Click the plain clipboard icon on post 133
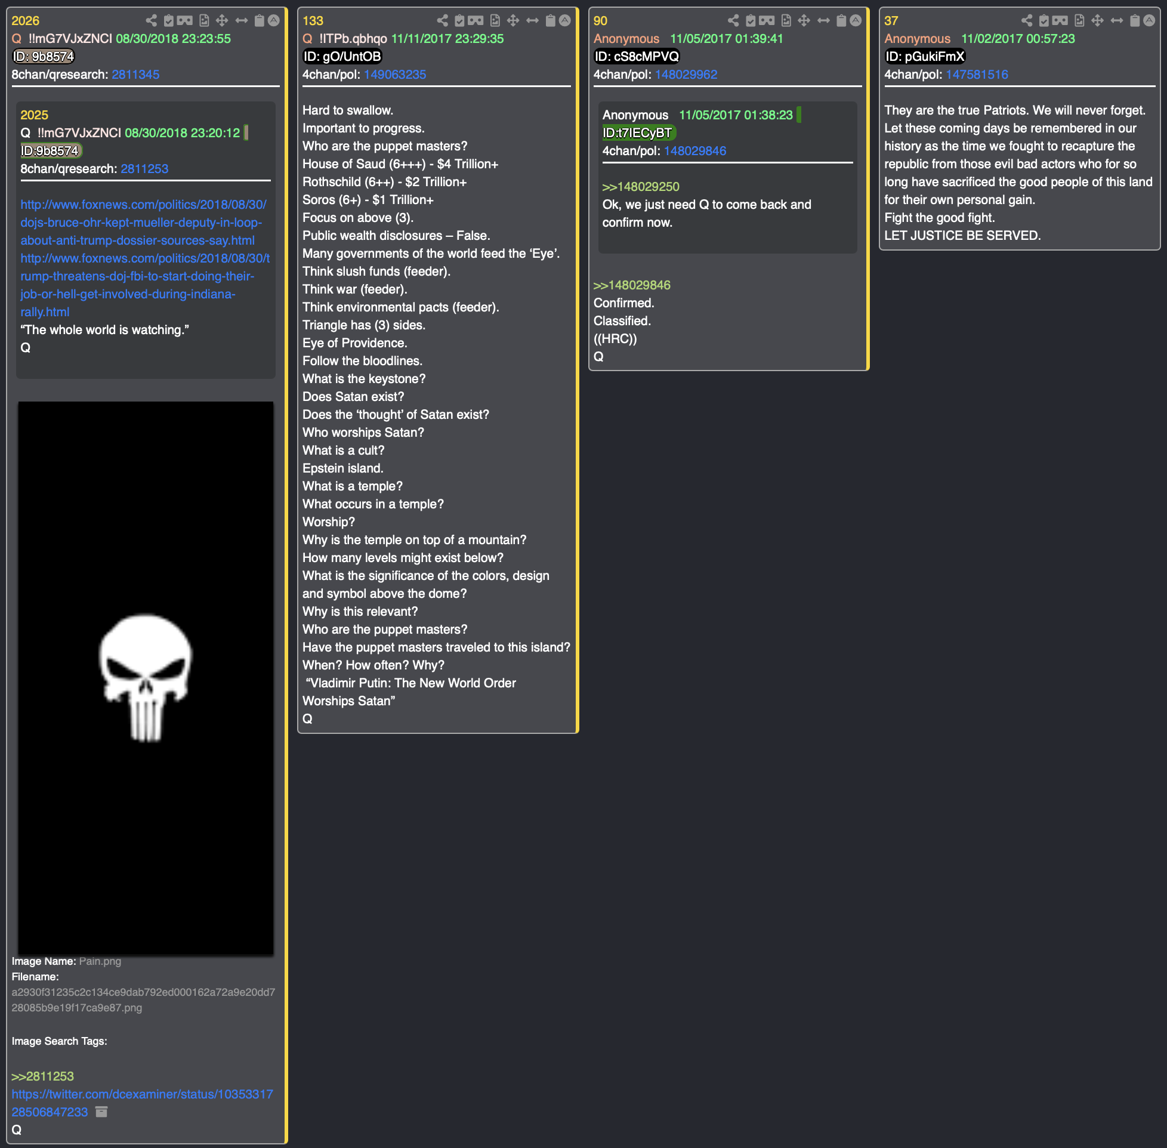1167x1148 pixels. (x=550, y=20)
